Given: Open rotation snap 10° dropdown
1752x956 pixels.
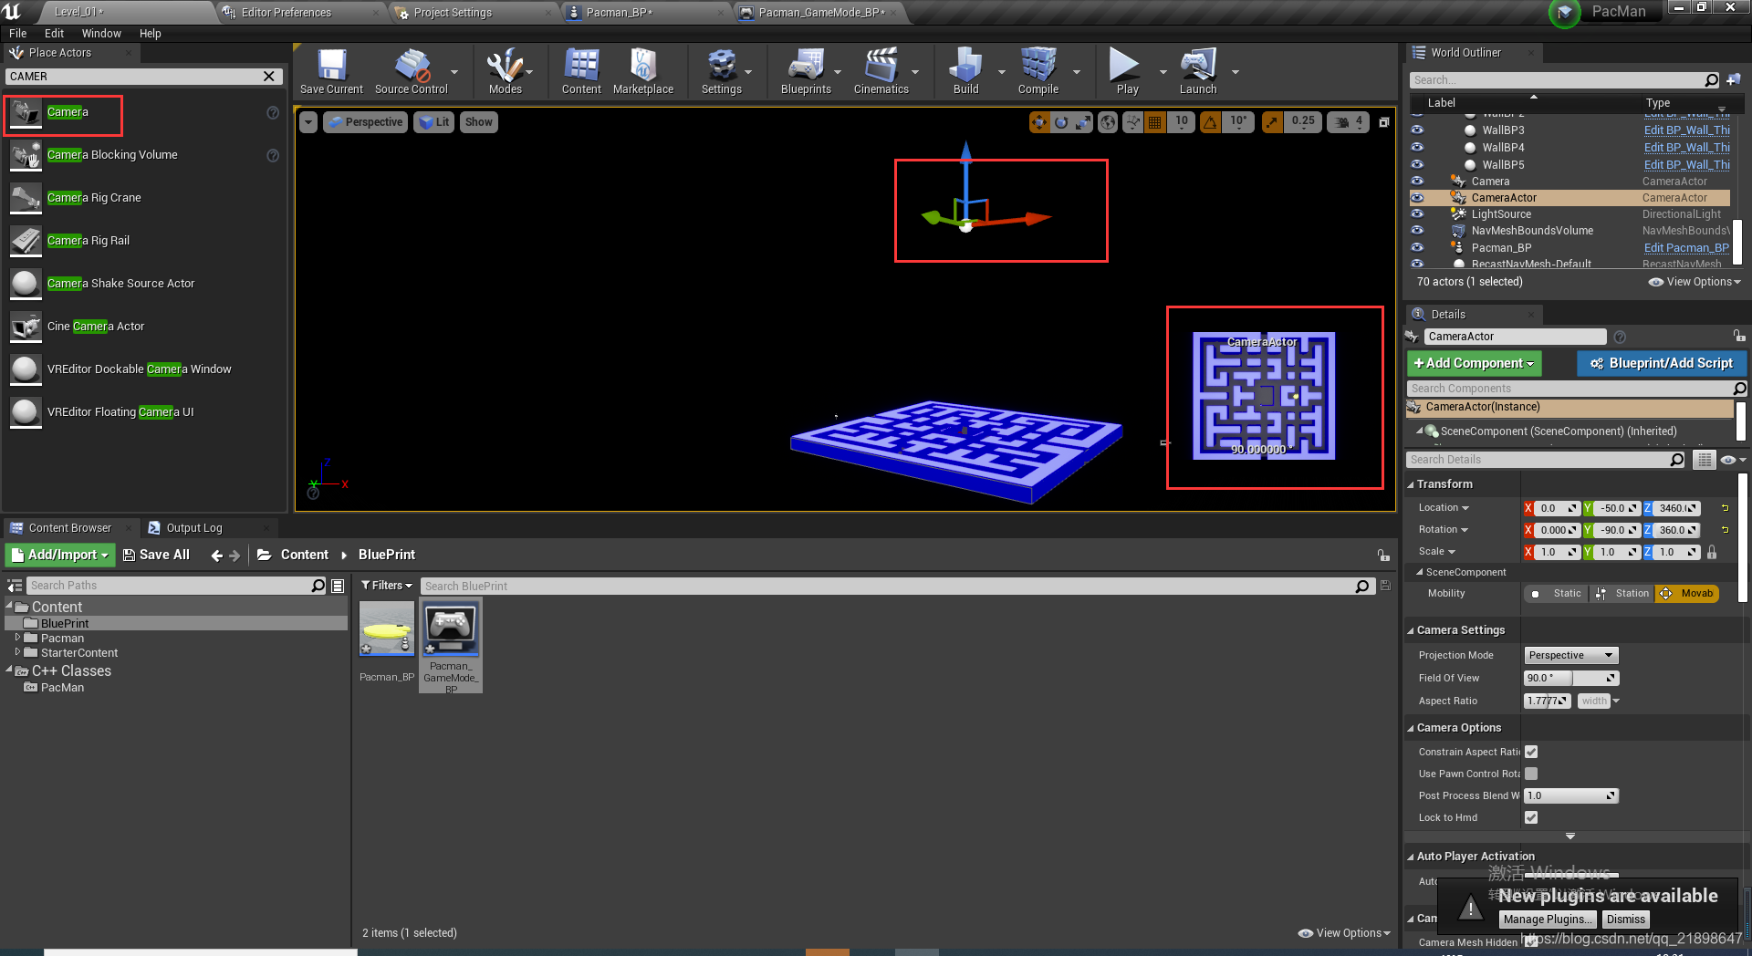Looking at the screenshot, I should [1238, 122].
